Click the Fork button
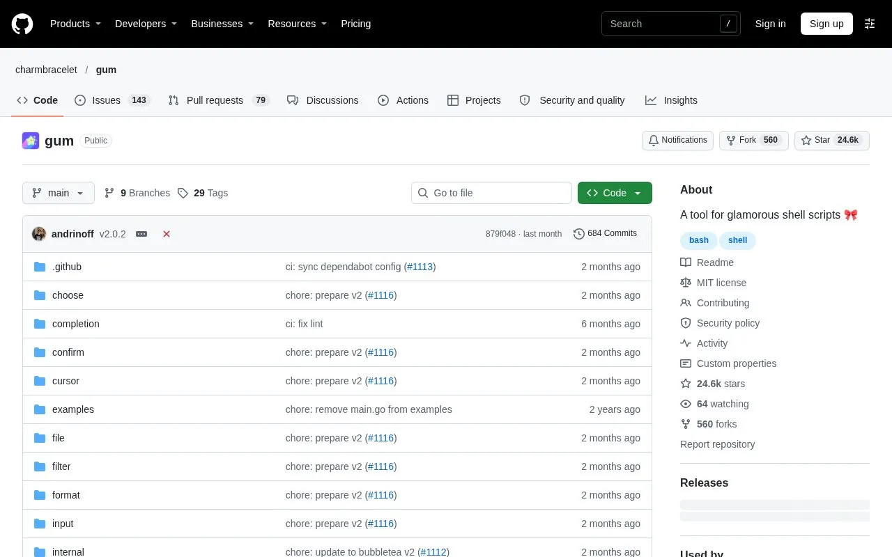Viewport: 892px width, 557px height. tap(754, 140)
